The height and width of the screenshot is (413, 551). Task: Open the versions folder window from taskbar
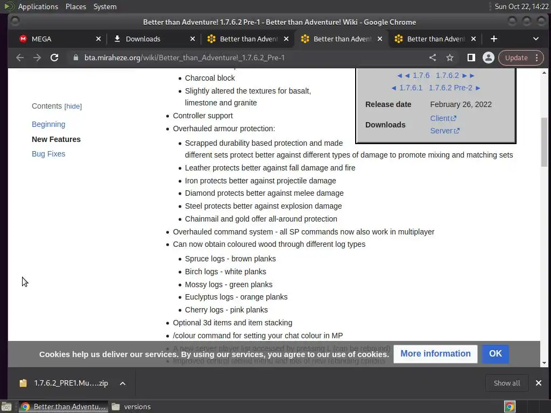tap(131, 407)
